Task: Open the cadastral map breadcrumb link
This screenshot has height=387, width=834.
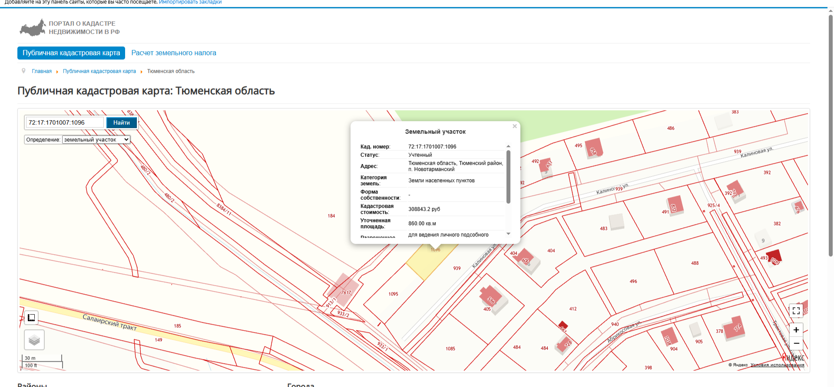Action: tap(99, 71)
